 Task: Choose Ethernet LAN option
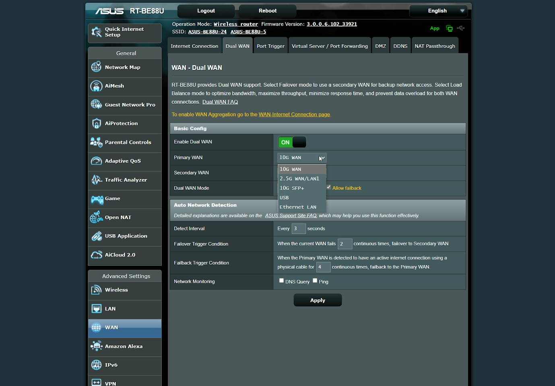pos(302,207)
